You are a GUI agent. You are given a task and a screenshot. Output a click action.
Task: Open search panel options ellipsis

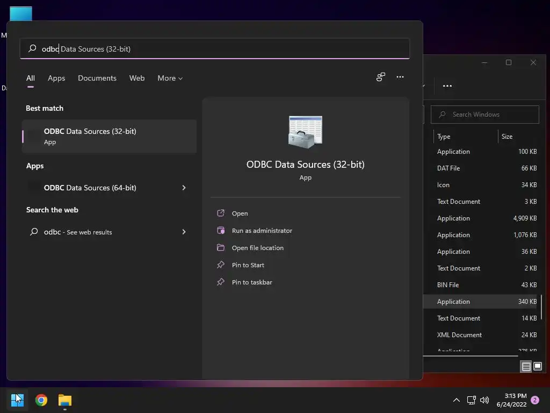pos(400,77)
